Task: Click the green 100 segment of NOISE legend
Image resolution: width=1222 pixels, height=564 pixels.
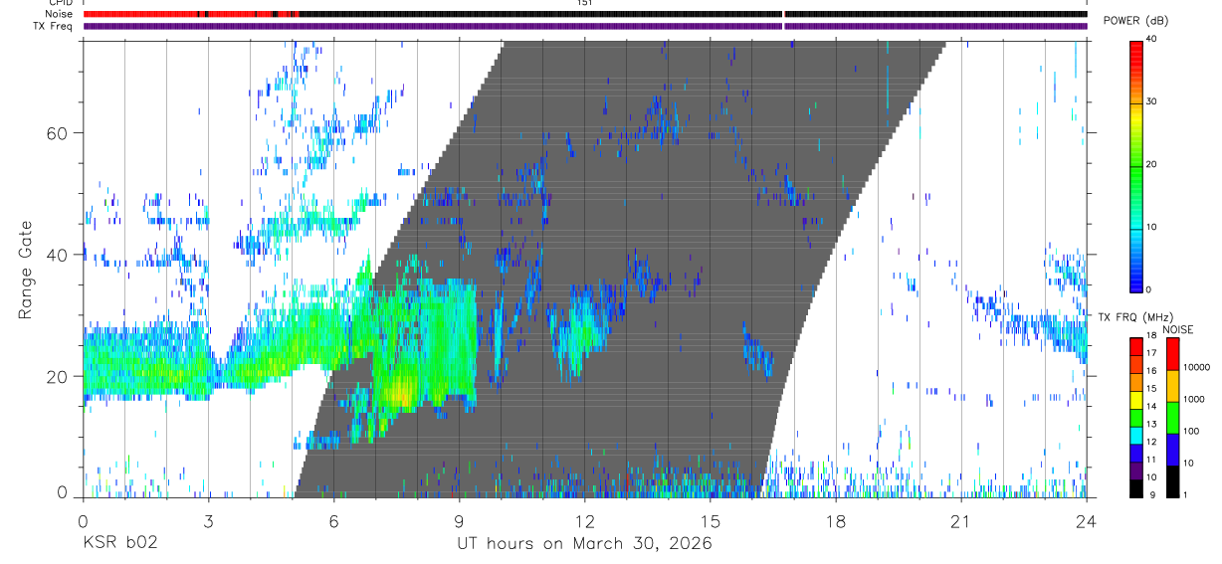Action: (1172, 418)
